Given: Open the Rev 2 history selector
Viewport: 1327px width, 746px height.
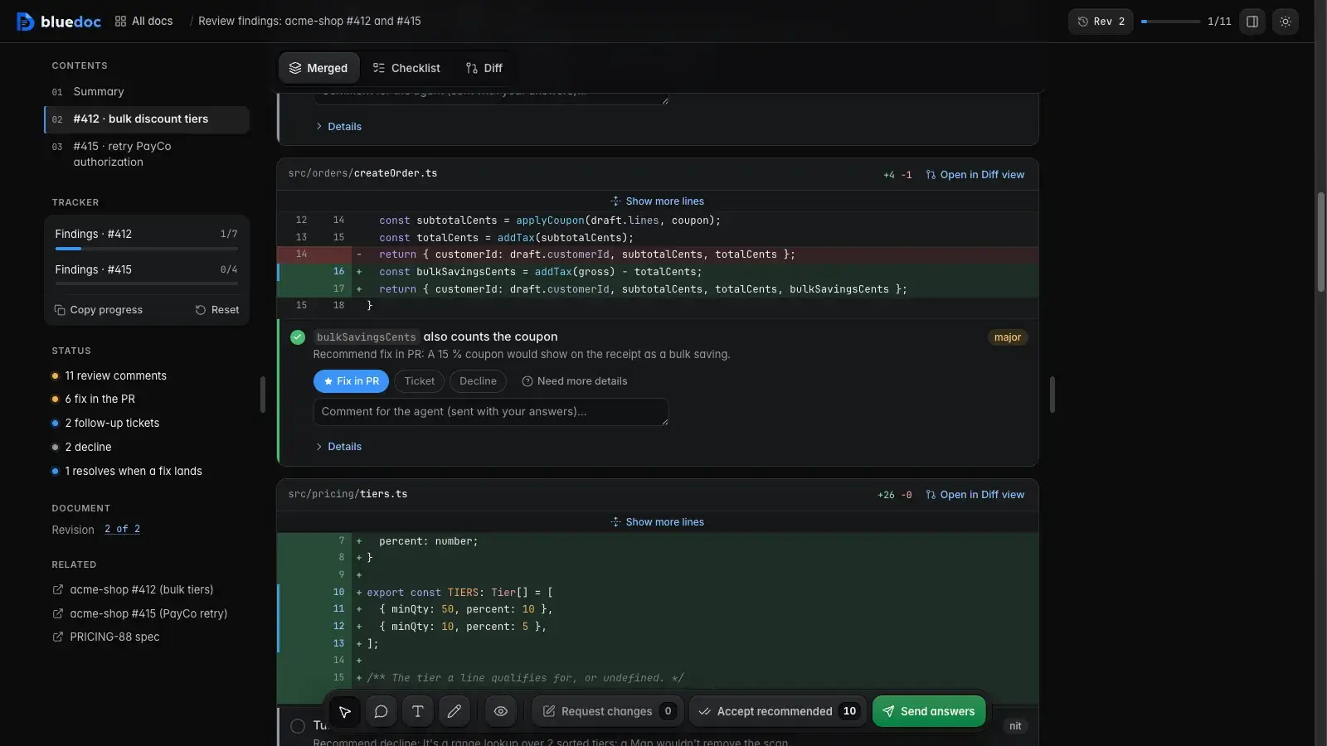Looking at the screenshot, I should point(1101,22).
